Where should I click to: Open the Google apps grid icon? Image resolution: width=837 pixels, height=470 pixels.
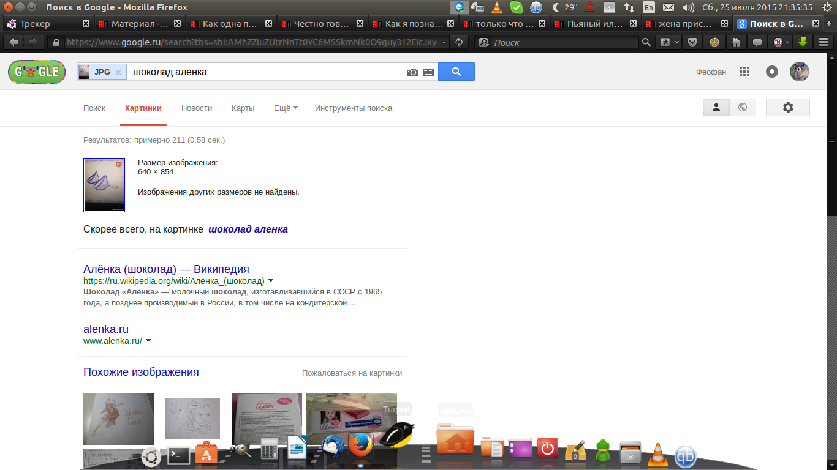[x=744, y=72]
